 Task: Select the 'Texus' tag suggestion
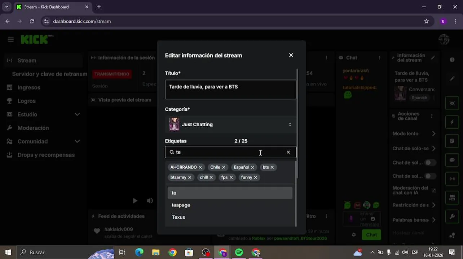230,217
